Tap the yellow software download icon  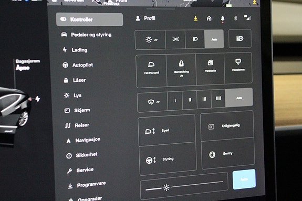coord(195,18)
